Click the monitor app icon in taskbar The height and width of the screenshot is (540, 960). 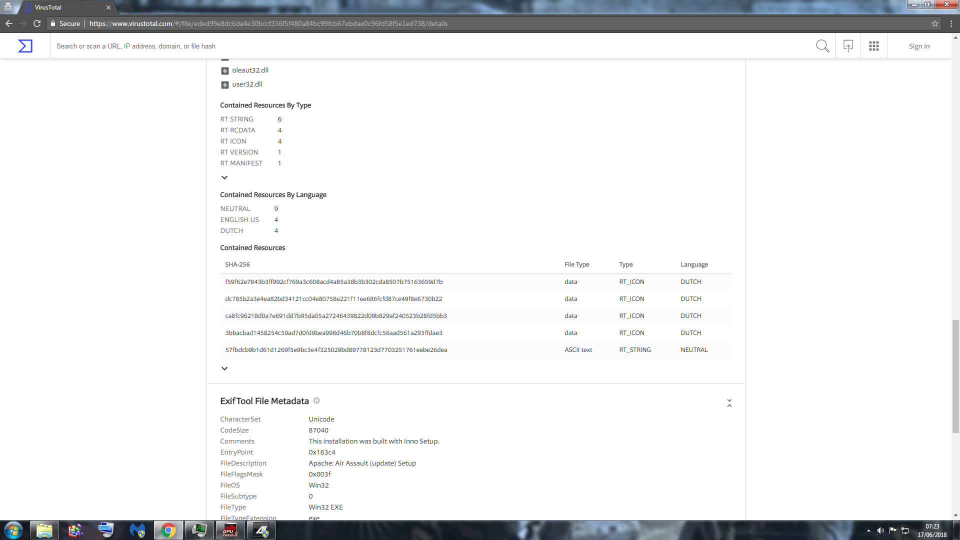click(x=199, y=530)
